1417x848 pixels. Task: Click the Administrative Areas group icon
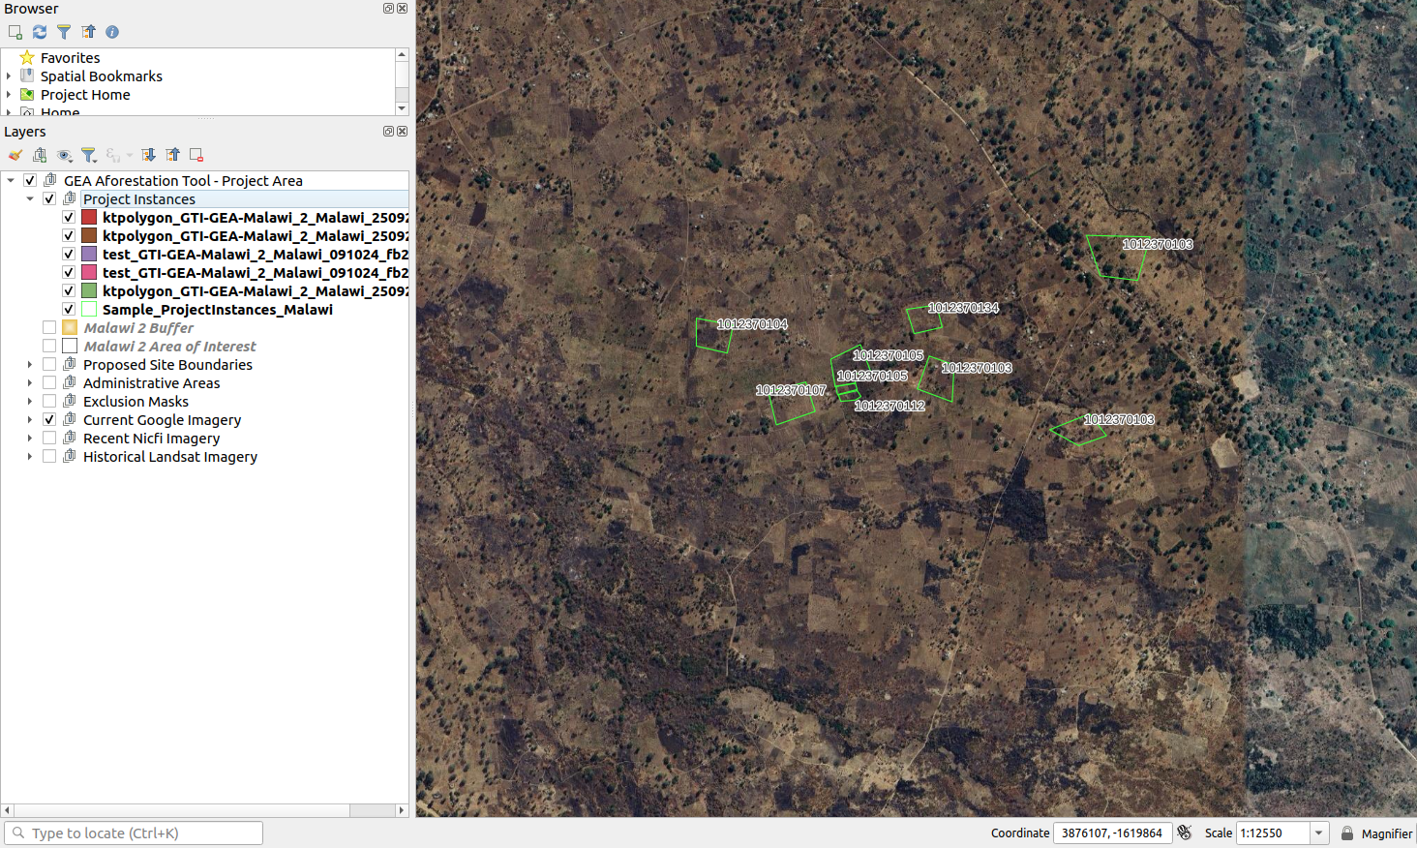[70, 382]
